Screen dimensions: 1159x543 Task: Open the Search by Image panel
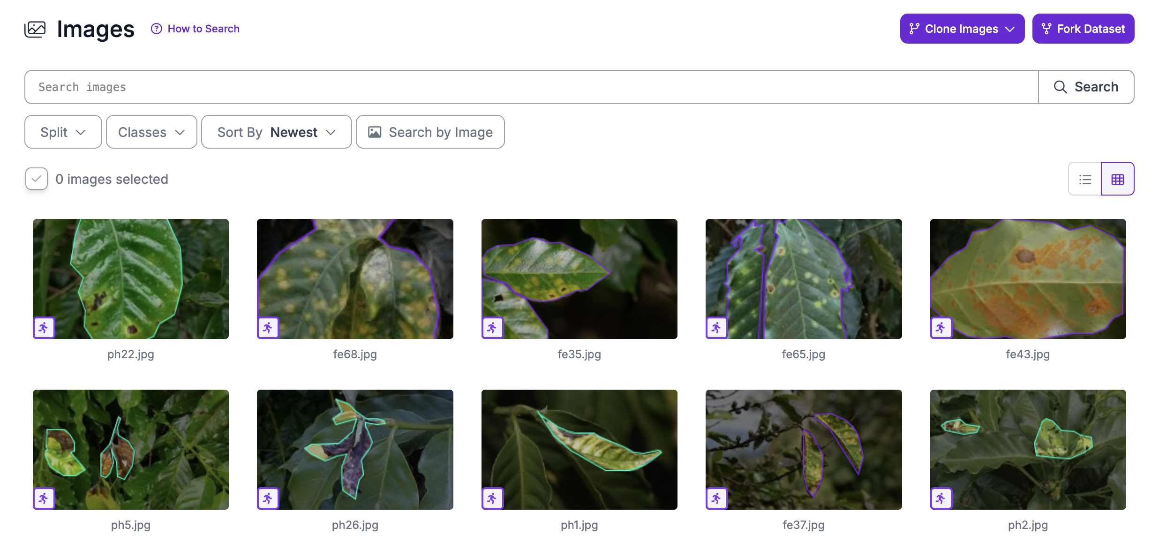pyautogui.click(x=430, y=132)
